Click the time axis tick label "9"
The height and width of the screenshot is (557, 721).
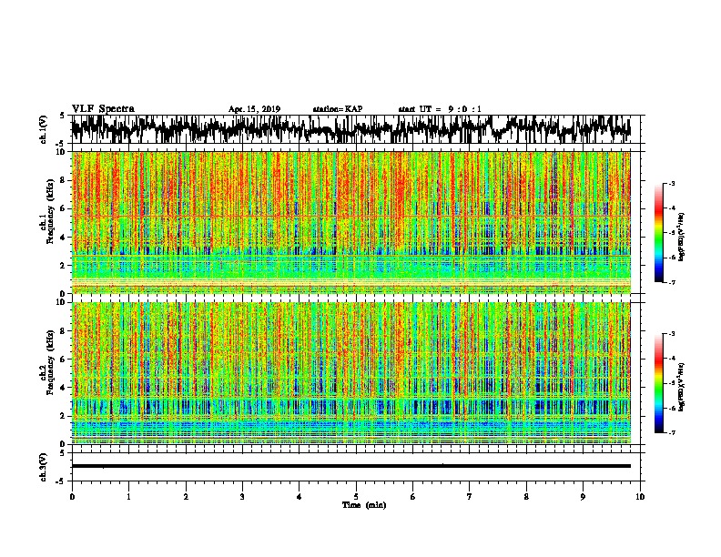point(583,497)
